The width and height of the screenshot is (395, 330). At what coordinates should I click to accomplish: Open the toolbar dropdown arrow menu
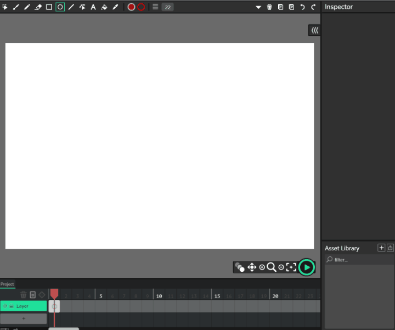click(258, 7)
